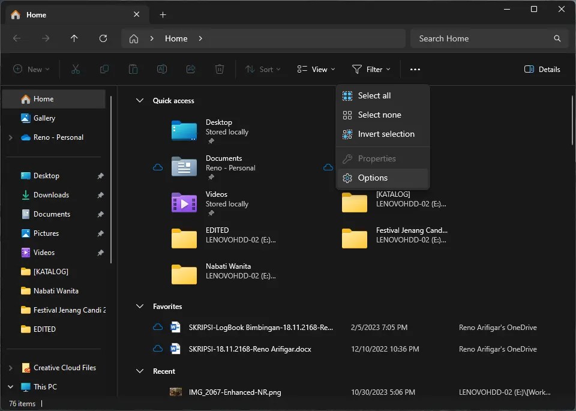Click the Refresh icon in the address bar
576x411 pixels.
click(x=103, y=38)
